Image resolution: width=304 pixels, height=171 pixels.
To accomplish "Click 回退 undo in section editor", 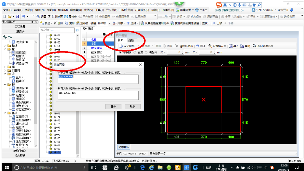I will (201, 46).
